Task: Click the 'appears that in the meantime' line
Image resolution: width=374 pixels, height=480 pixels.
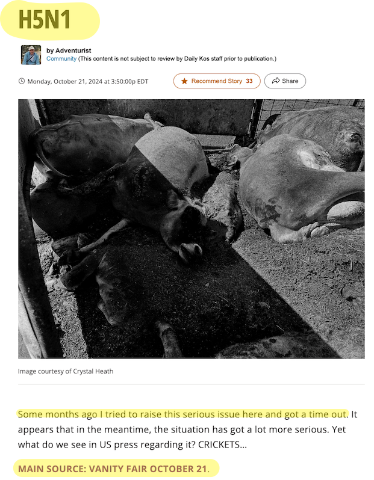Action: pos(182,429)
